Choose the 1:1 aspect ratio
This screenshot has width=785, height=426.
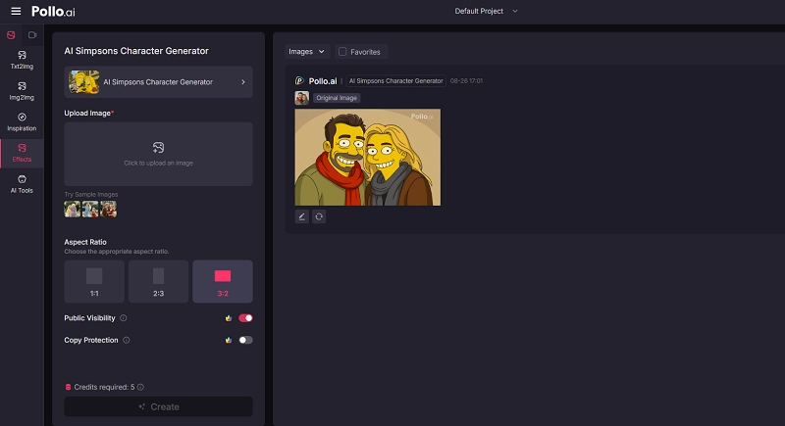click(x=94, y=281)
